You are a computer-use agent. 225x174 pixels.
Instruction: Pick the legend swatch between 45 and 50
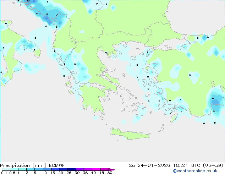click(104, 169)
